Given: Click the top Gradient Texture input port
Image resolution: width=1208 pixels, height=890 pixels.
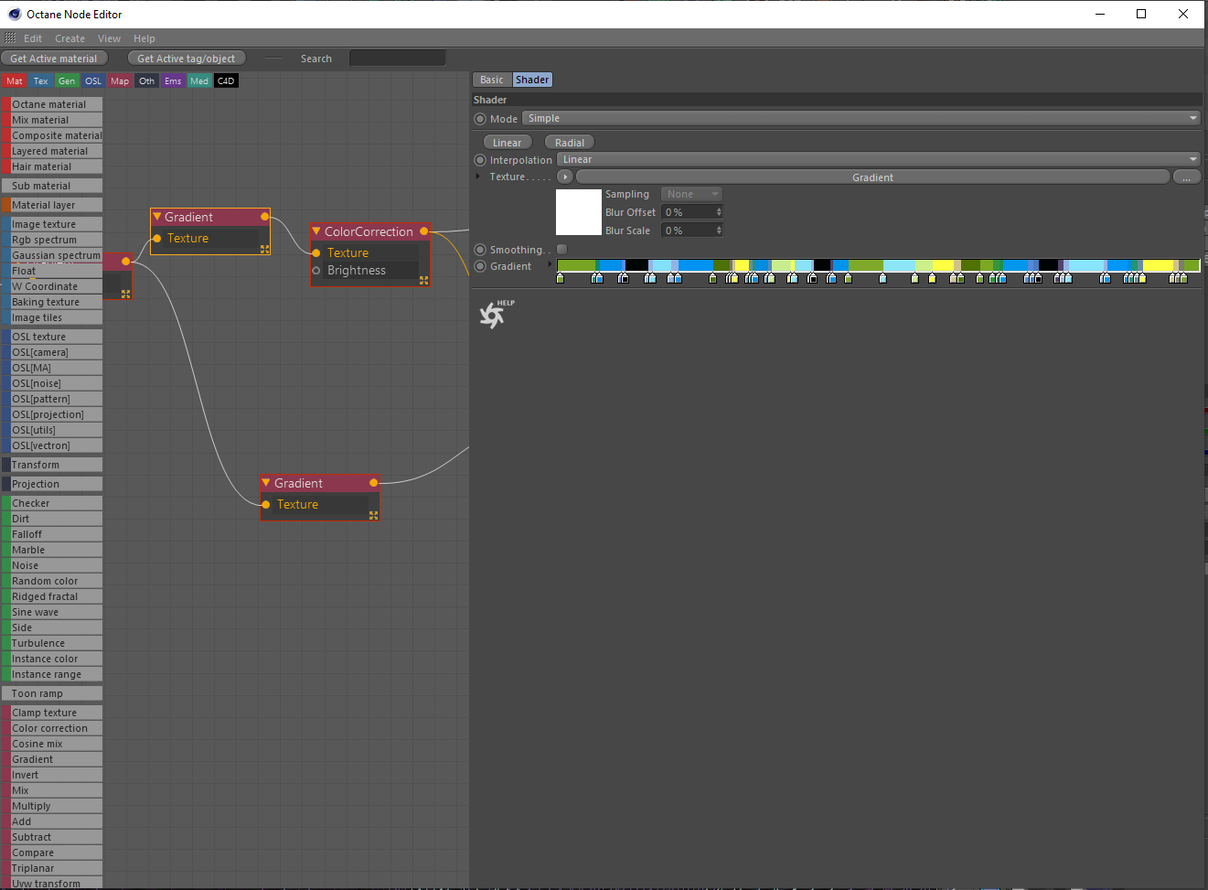Looking at the screenshot, I should pyautogui.click(x=157, y=239).
